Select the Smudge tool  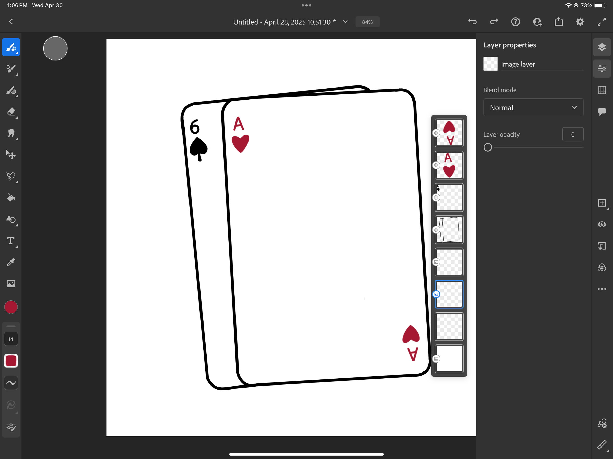[11, 133]
